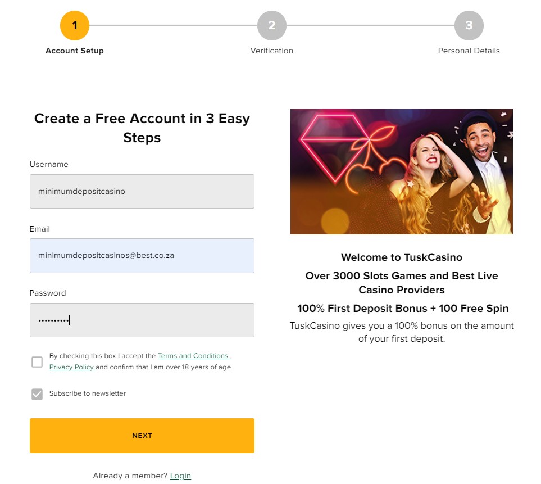This screenshot has height=484, width=541.
Task: Focus the Password input field
Action: click(x=142, y=320)
